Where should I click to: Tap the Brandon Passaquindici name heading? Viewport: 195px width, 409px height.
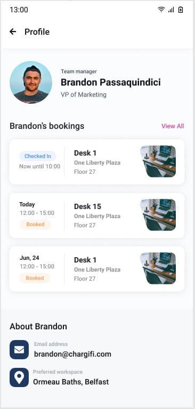[111, 82]
